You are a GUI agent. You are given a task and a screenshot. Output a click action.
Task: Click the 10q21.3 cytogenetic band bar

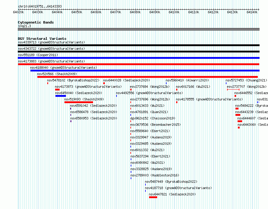click(139, 29)
